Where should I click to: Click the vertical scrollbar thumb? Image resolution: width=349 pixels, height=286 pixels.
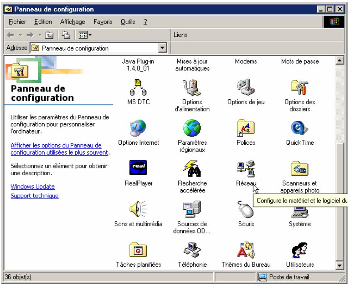pos(340,202)
